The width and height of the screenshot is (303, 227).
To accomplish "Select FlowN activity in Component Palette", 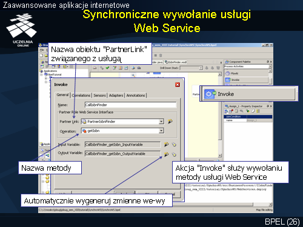I will (x=246, y=73).
